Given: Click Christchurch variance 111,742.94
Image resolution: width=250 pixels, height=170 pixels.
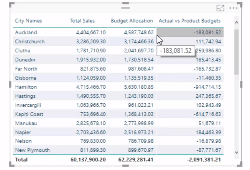Looking at the screenshot, I should [x=208, y=41].
